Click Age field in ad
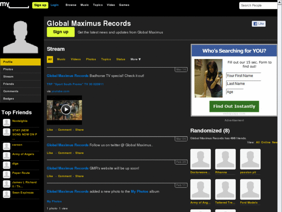Viewport: 282px width, 212px height. click(235, 92)
